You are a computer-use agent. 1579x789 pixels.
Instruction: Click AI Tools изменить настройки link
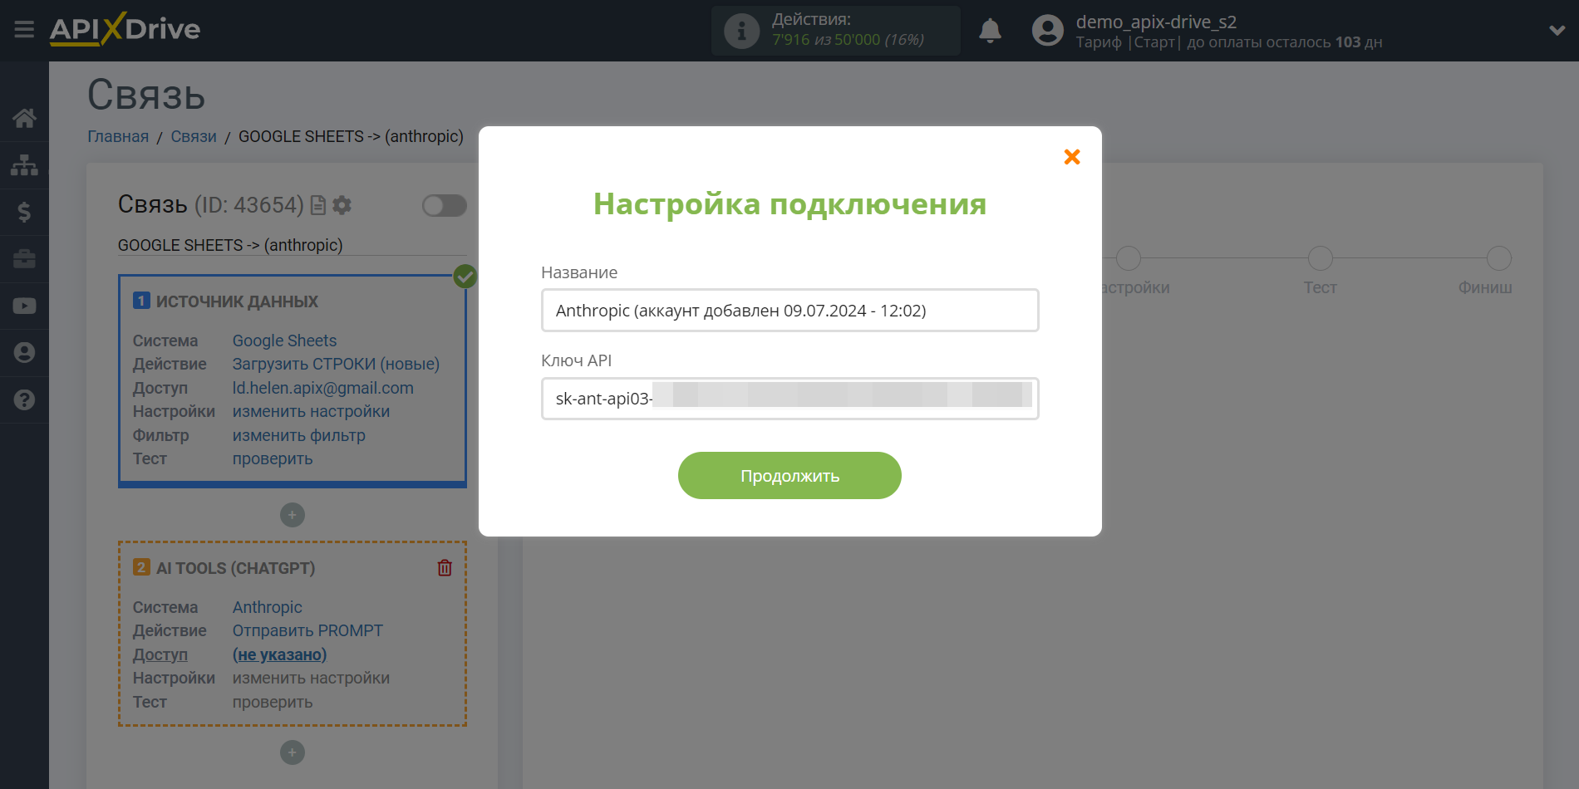(311, 678)
